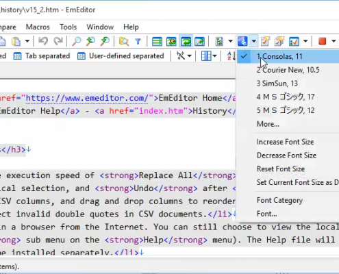Click the column layout icon
This screenshot has width=339, height=274.
206,56
